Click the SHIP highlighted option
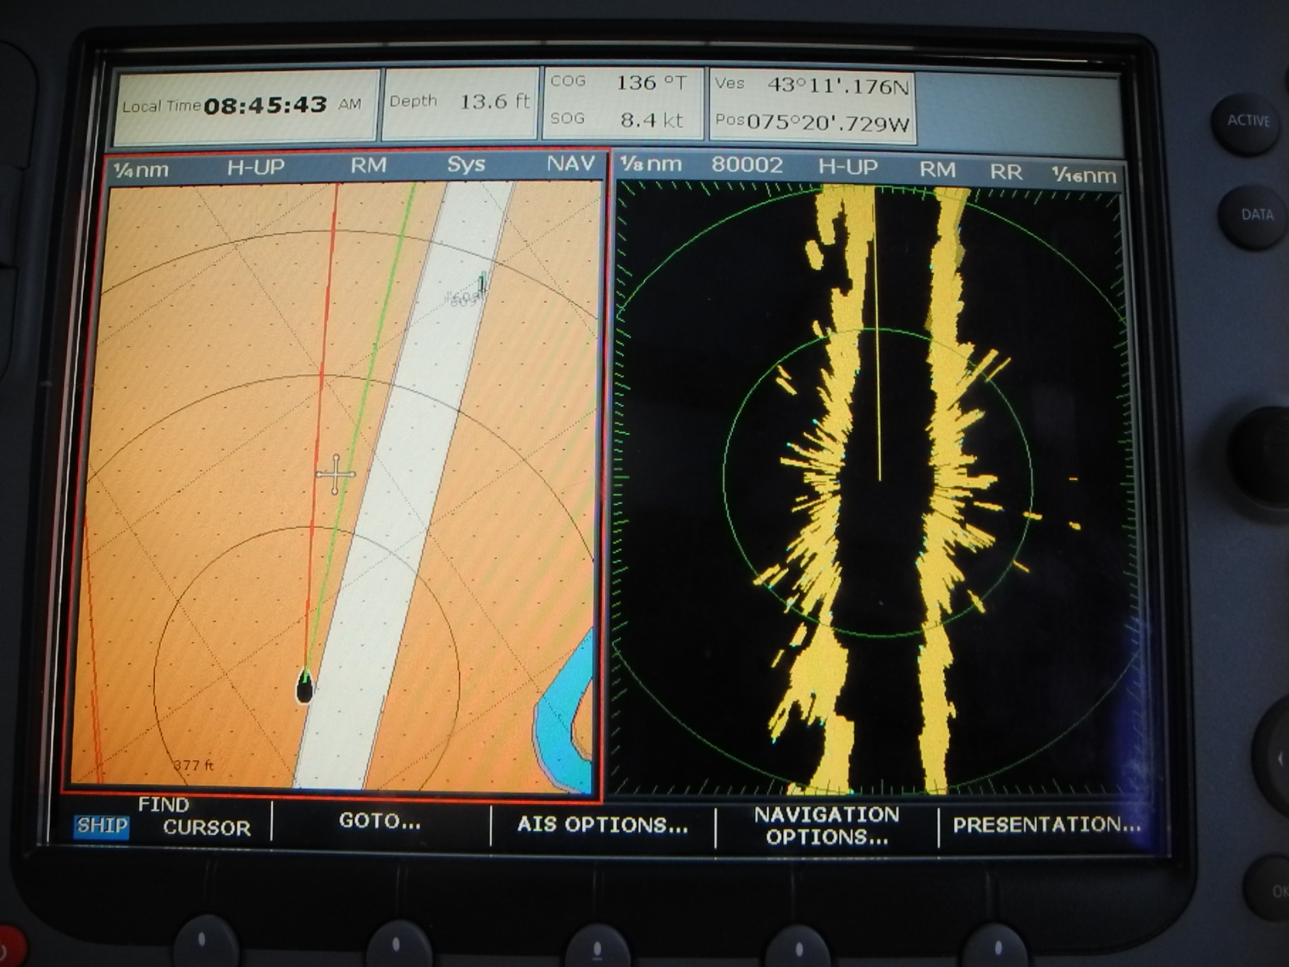Image resolution: width=1289 pixels, height=967 pixels. 102,825
